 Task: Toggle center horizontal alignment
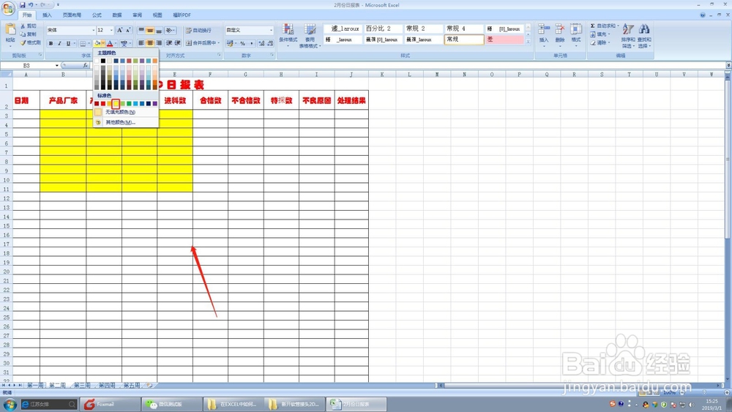(x=150, y=43)
